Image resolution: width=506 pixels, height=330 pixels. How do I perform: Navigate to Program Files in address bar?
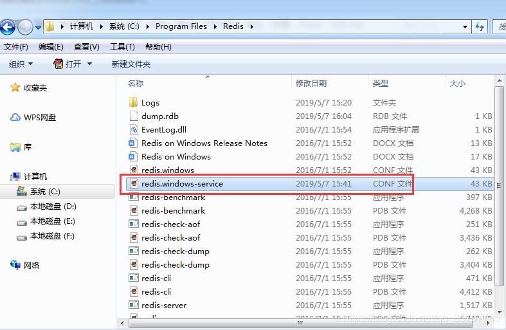point(181,26)
